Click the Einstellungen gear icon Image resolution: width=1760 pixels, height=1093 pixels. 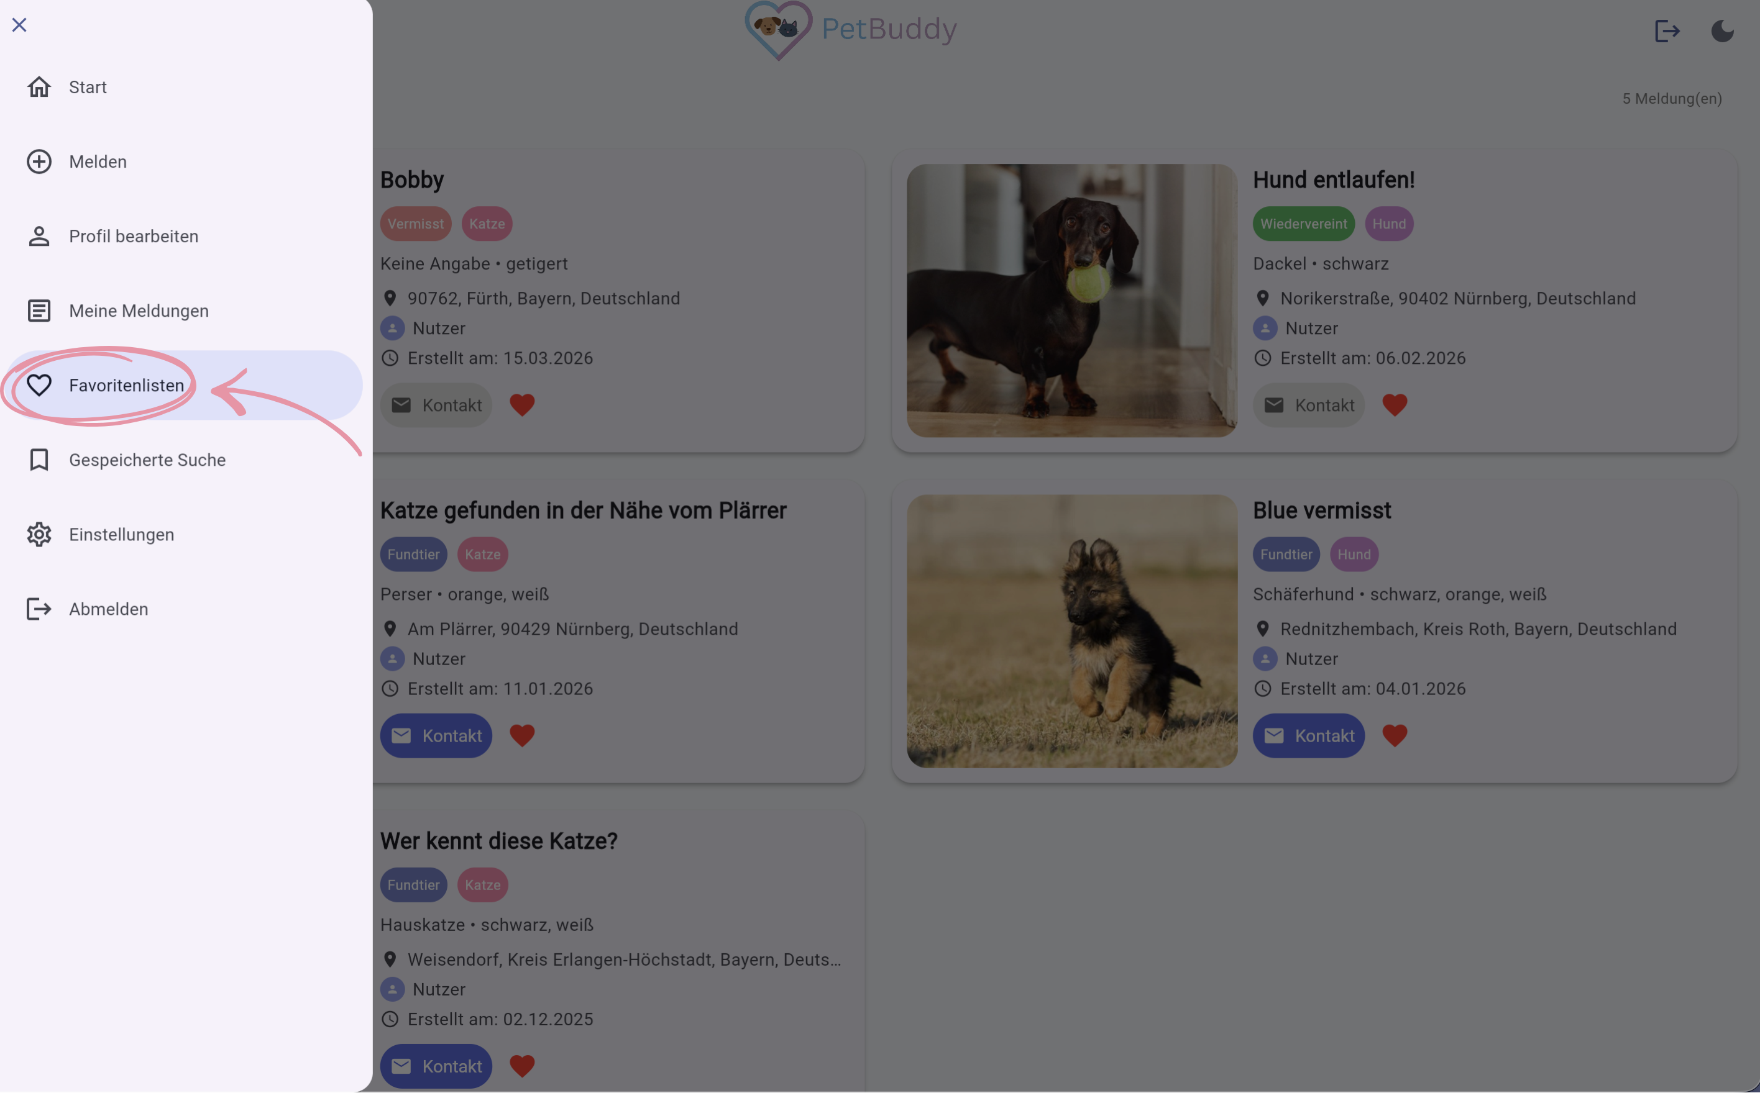pos(39,534)
